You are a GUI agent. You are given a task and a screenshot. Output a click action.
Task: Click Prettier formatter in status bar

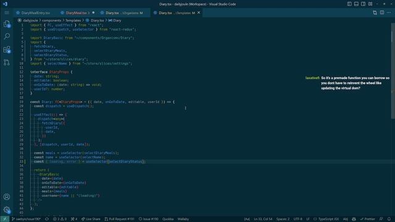tap(368, 219)
